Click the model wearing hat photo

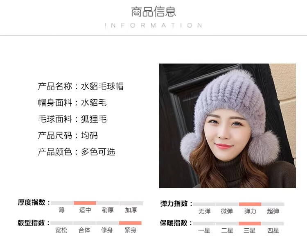(x=227, y=126)
